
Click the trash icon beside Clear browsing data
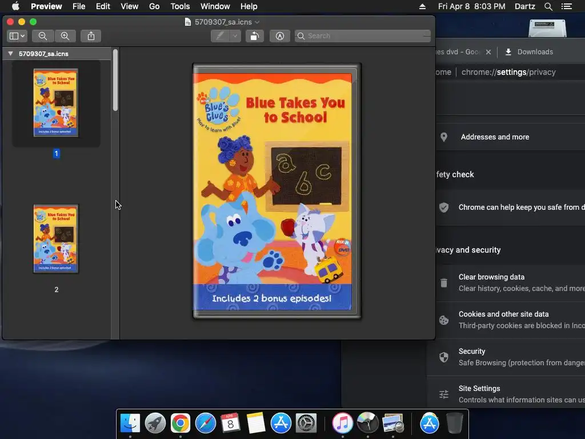tap(443, 282)
